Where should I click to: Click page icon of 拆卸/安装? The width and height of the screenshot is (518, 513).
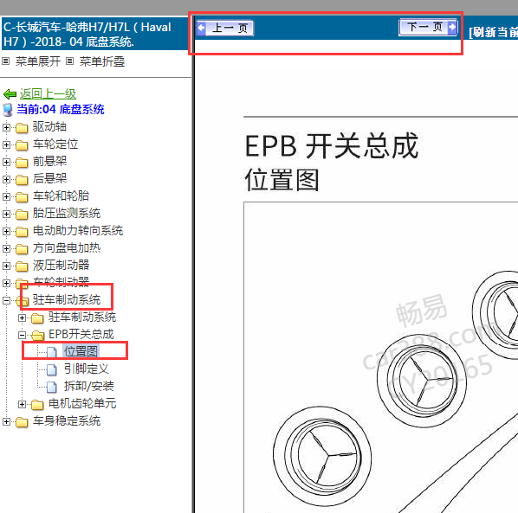coord(51,387)
